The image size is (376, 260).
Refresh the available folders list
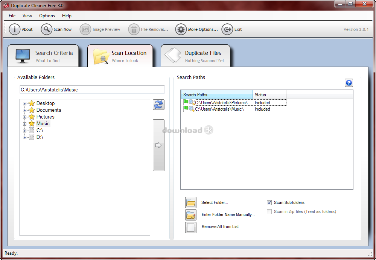[x=158, y=105]
